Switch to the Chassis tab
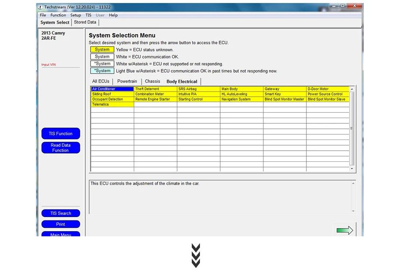Screen dimensions: 399x271 pyautogui.click(x=152, y=81)
